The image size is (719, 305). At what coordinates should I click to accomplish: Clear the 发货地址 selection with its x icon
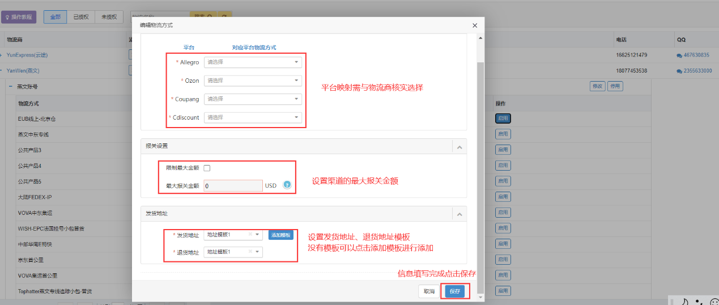pyautogui.click(x=250, y=234)
